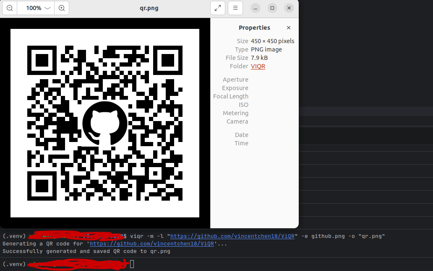Click the 'Properties' sidebar heading
The width and height of the screenshot is (433, 271).
[x=254, y=28]
